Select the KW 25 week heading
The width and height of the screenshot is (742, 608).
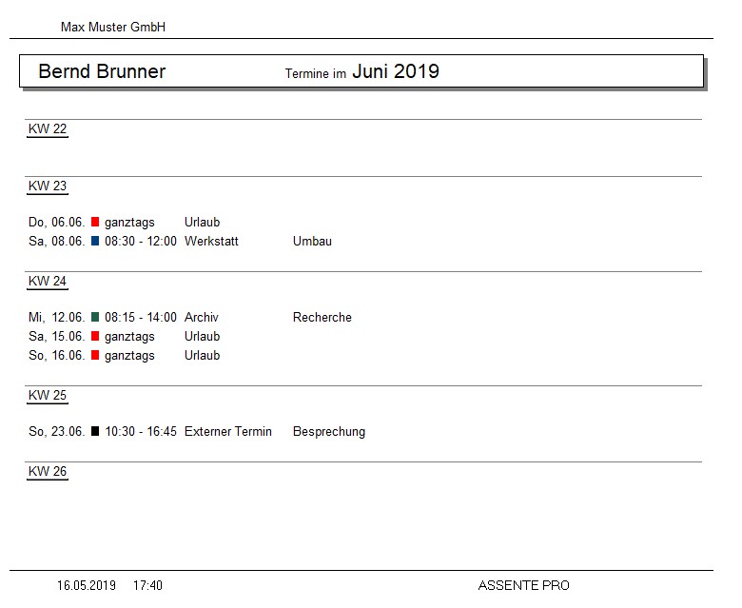48,395
